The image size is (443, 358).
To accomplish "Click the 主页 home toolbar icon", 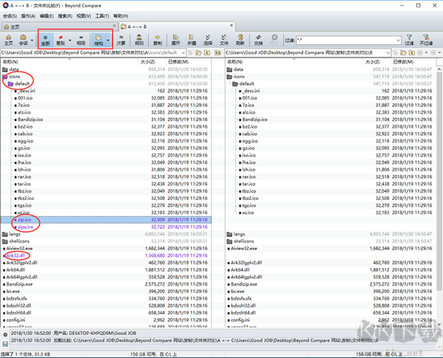I will click(x=8, y=40).
